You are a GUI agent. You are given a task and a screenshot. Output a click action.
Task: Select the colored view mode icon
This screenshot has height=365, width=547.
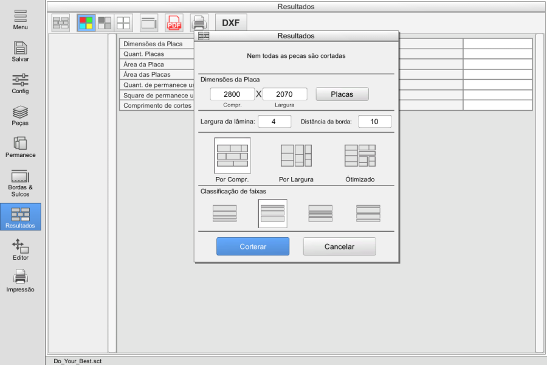[86, 23]
